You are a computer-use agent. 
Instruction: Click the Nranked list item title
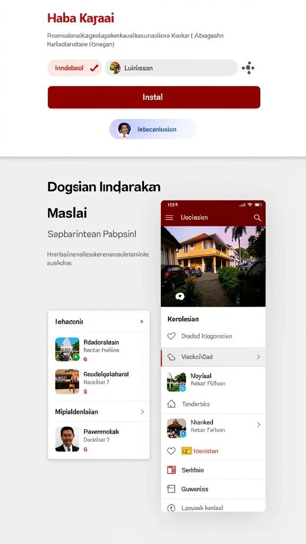click(202, 422)
